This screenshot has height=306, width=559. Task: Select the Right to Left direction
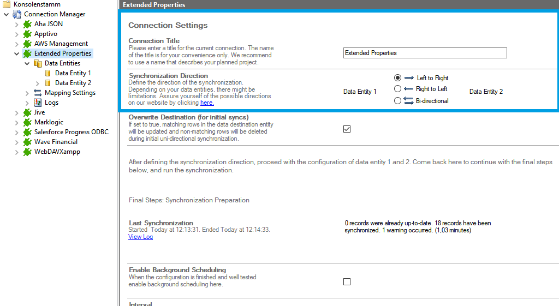(x=397, y=89)
